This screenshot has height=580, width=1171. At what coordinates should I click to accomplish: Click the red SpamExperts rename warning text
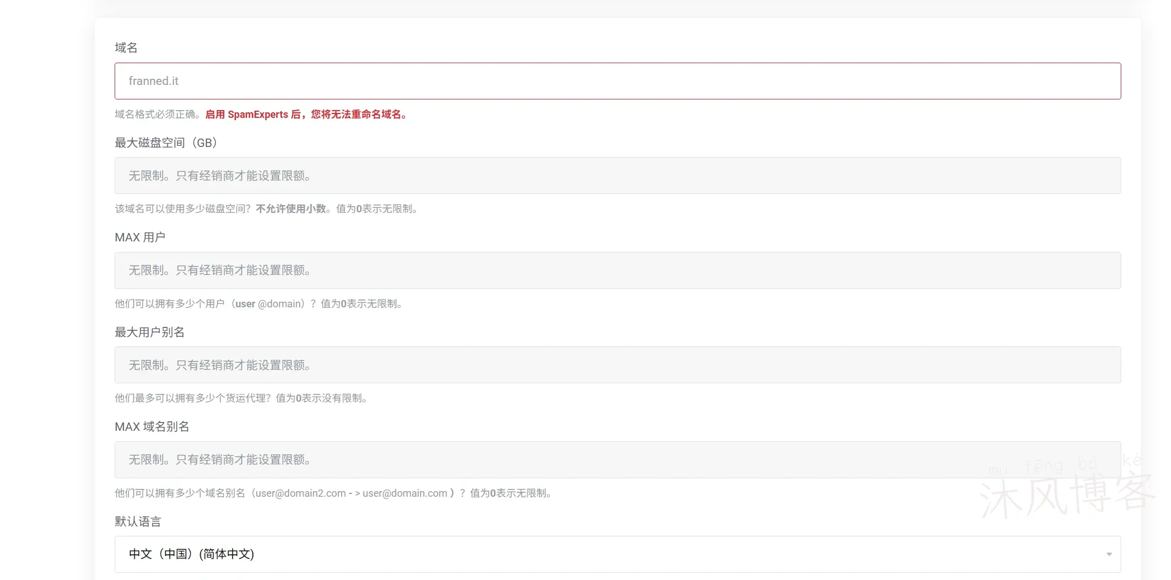click(x=308, y=114)
